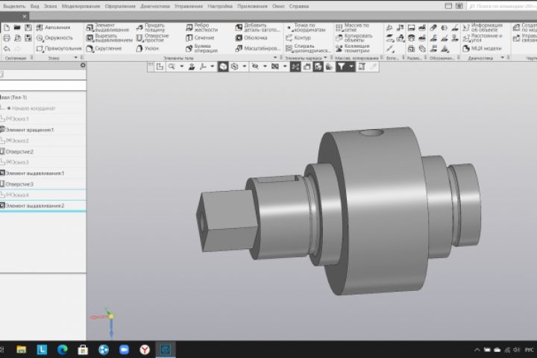
Task: Click the New document icon
Action: point(7,28)
